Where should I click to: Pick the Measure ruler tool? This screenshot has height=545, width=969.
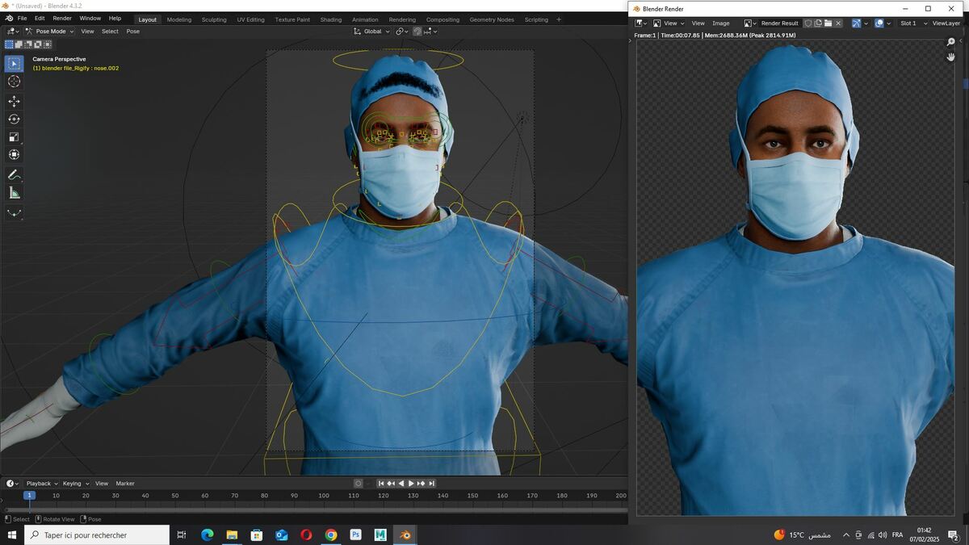[14, 192]
